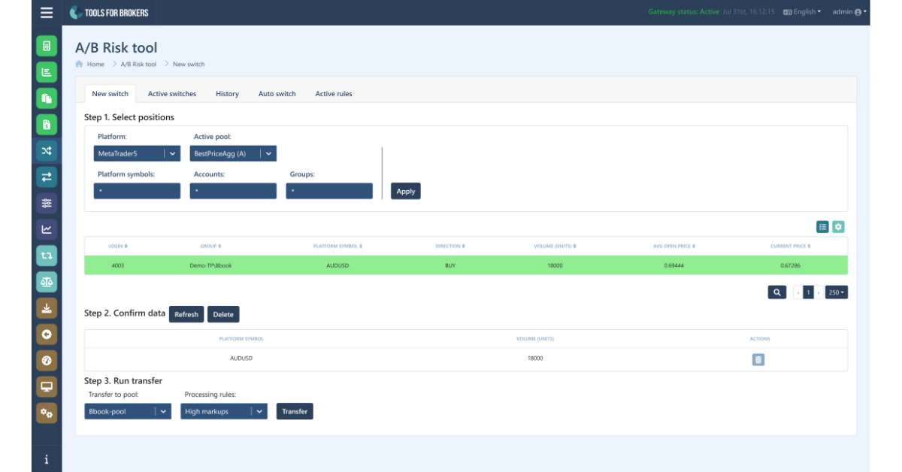This screenshot has height=472, width=902.
Task: Click the Delete button
Action: click(223, 314)
